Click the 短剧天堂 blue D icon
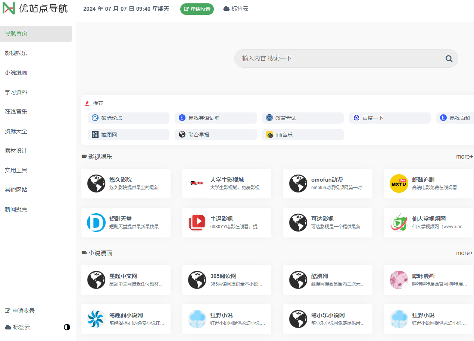 (96, 223)
